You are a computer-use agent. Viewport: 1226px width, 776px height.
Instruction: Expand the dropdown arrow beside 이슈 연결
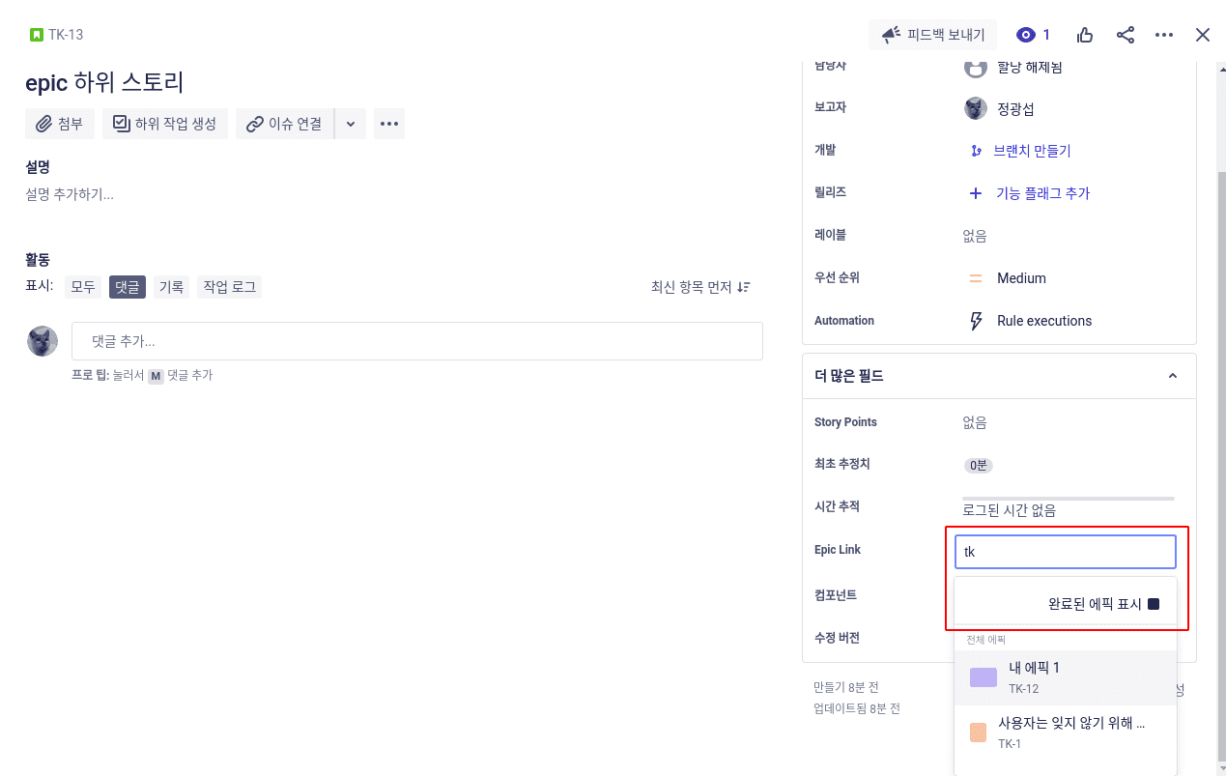coord(351,124)
